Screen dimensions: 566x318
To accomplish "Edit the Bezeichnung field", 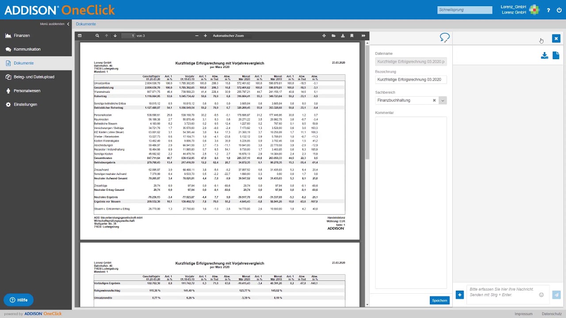I will [x=411, y=79].
